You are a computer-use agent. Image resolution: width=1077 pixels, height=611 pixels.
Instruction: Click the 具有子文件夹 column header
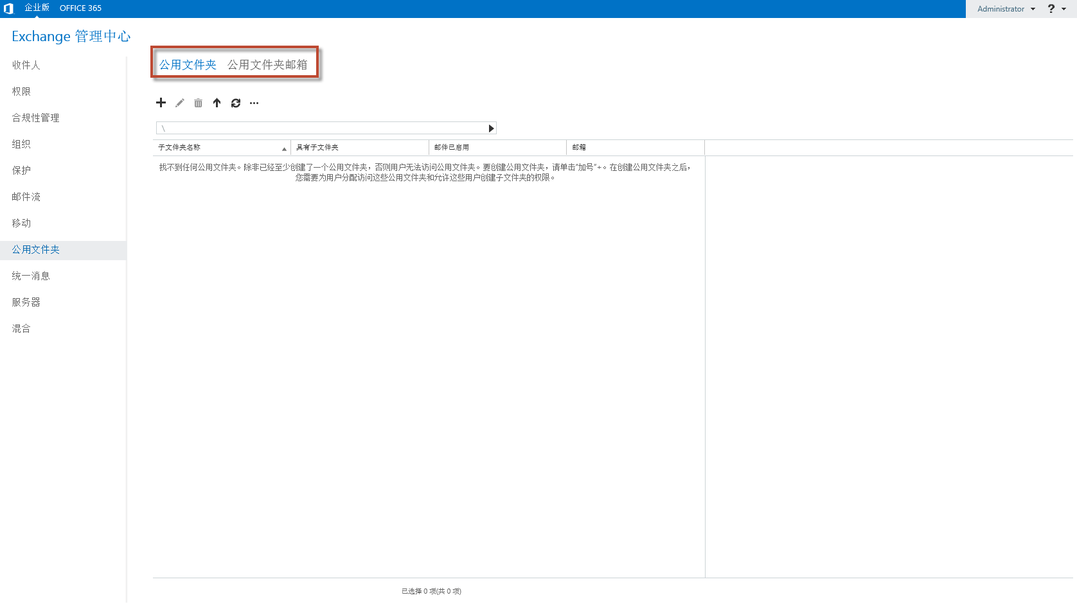pyautogui.click(x=360, y=147)
